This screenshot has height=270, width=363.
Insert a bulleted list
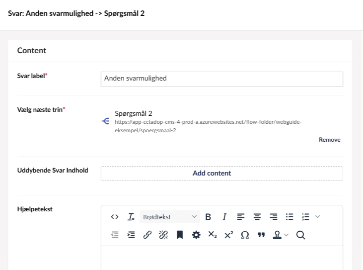pos(290,217)
